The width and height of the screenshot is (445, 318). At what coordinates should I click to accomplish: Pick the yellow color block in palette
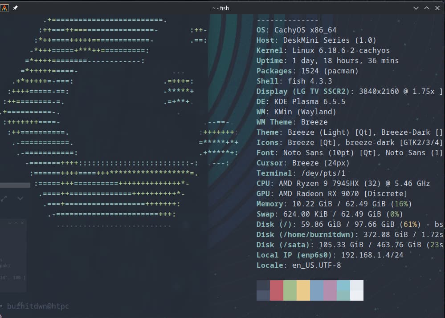[x=303, y=290]
